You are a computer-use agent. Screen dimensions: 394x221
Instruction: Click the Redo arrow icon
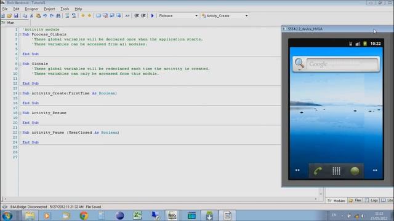52,16
